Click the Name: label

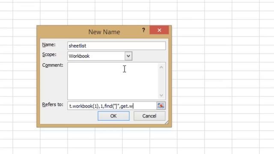point(49,45)
